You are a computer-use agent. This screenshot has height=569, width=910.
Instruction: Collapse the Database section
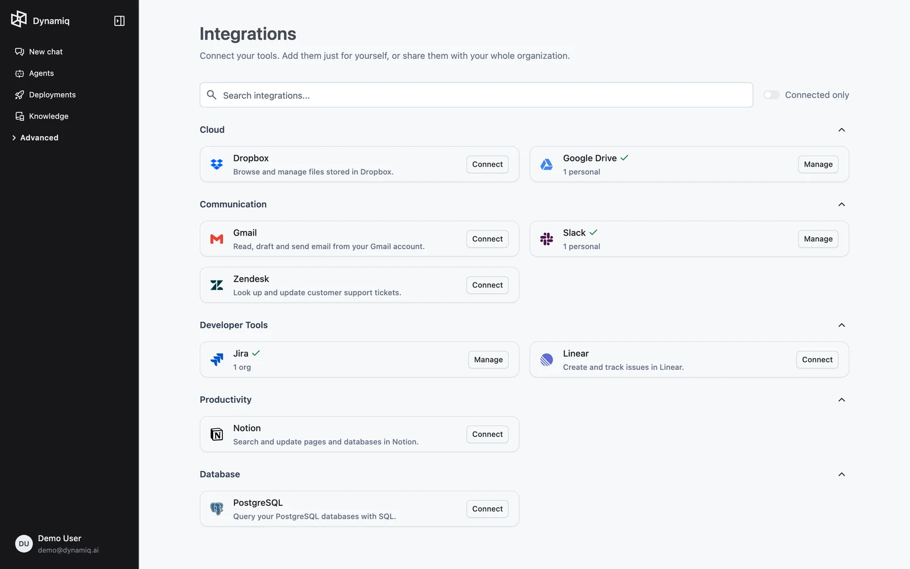842,474
